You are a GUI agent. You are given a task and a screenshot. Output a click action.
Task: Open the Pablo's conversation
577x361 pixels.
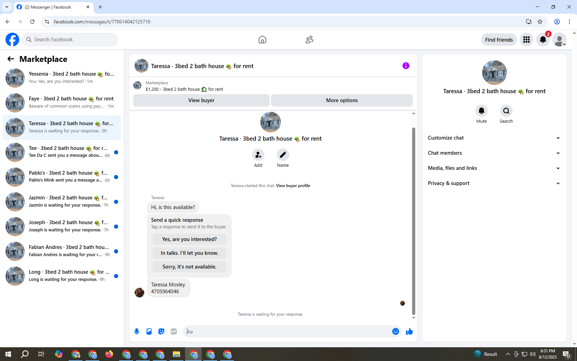click(x=62, y=177)
